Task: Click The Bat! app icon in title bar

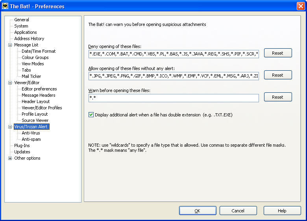Action: (x=6, y=6)
